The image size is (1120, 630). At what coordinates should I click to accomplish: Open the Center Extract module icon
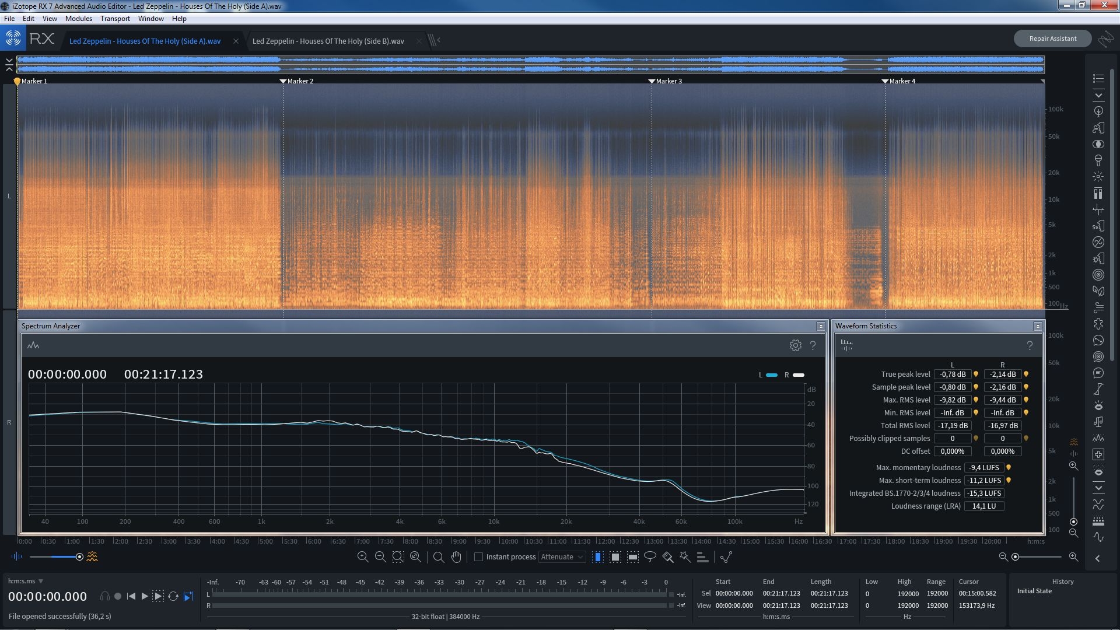(1098, 144)
